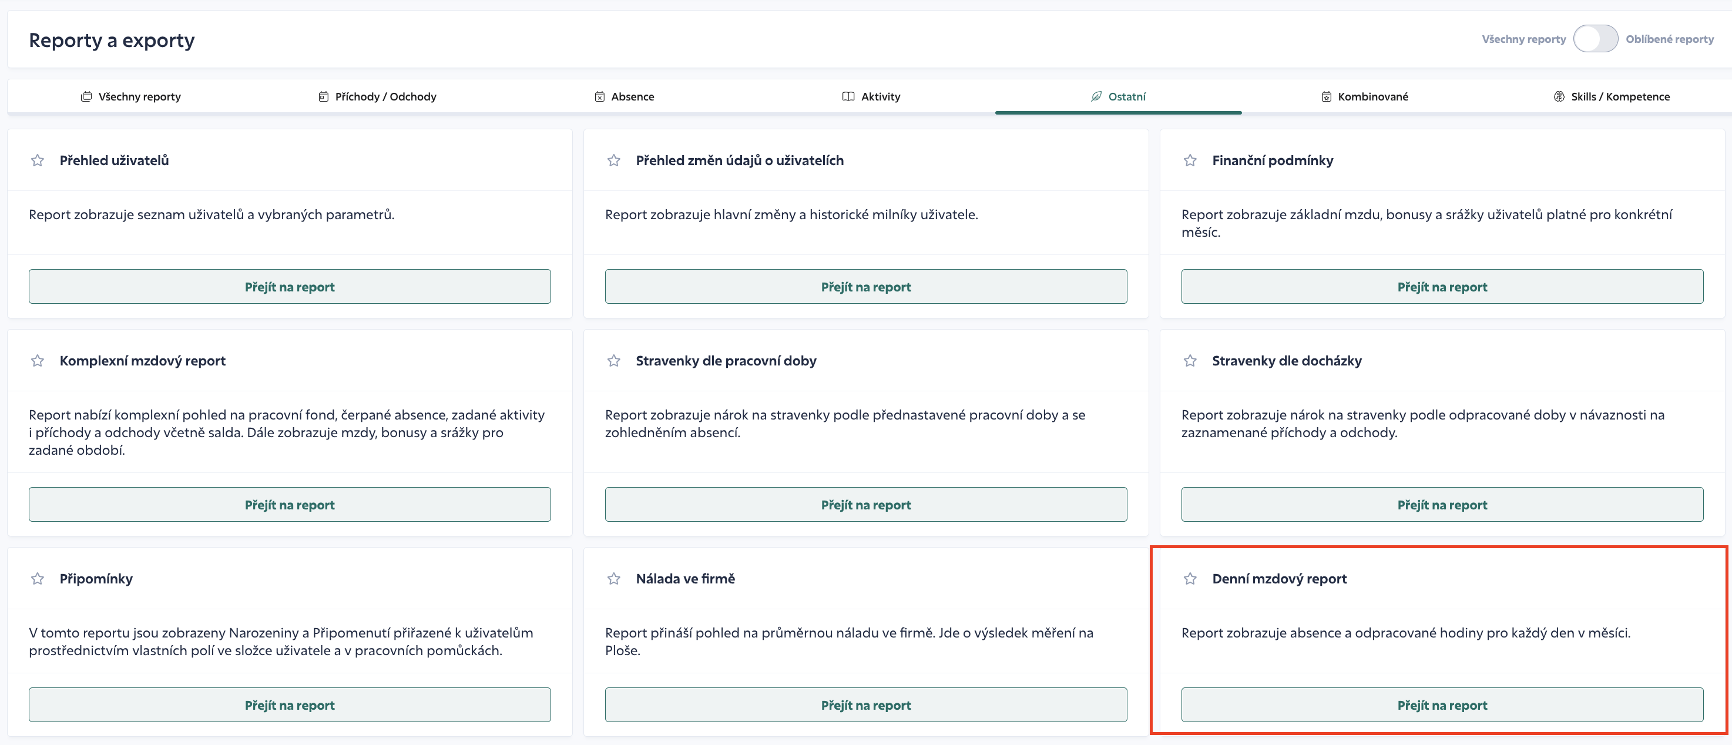Click description 'Report zobrazuje seznam uživatelů a vybraných parametrů.'
This screenshot has height=745, width=1732.
pos(212,214)
